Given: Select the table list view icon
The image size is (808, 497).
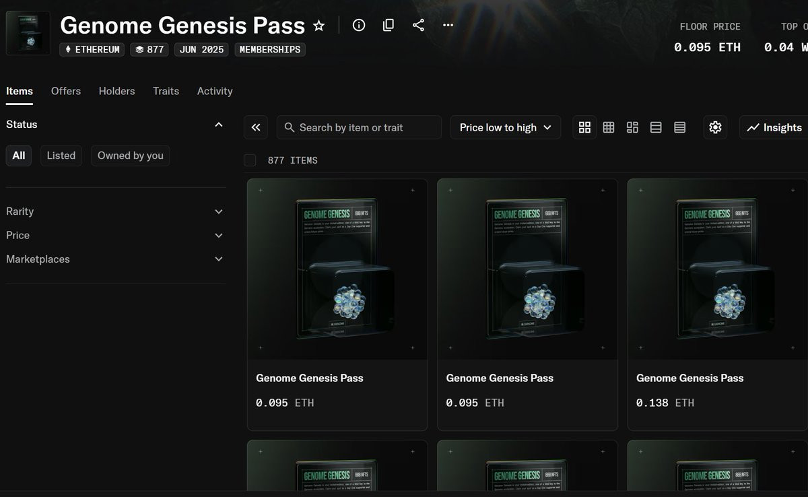Looking at the screenshot, I should point(680,127).
